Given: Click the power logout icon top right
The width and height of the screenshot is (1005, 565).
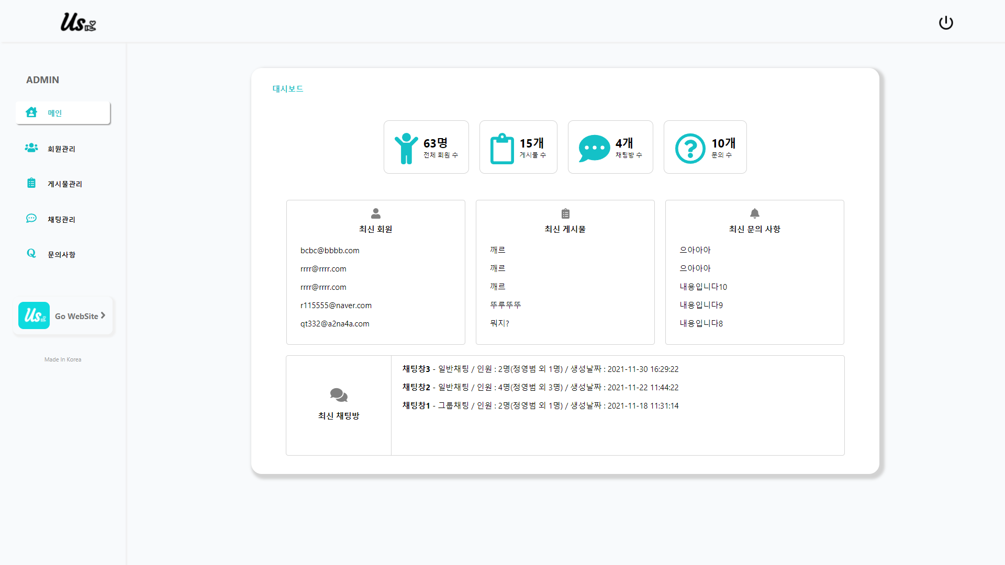Looking at the screenshot, I should pyautogui.click(x=946, y=22).
